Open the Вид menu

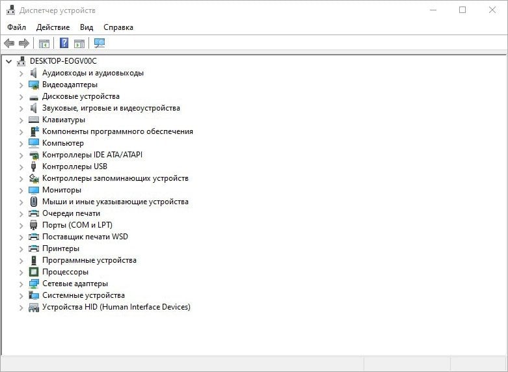pyautogui.click(x=87, y=27)
